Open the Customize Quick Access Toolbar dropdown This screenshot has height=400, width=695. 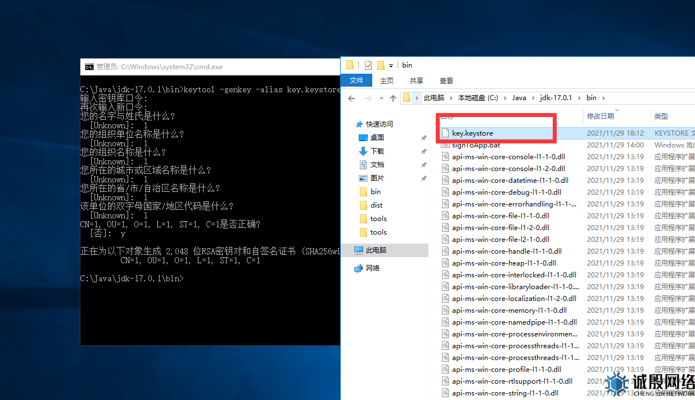tap(391, 66)
